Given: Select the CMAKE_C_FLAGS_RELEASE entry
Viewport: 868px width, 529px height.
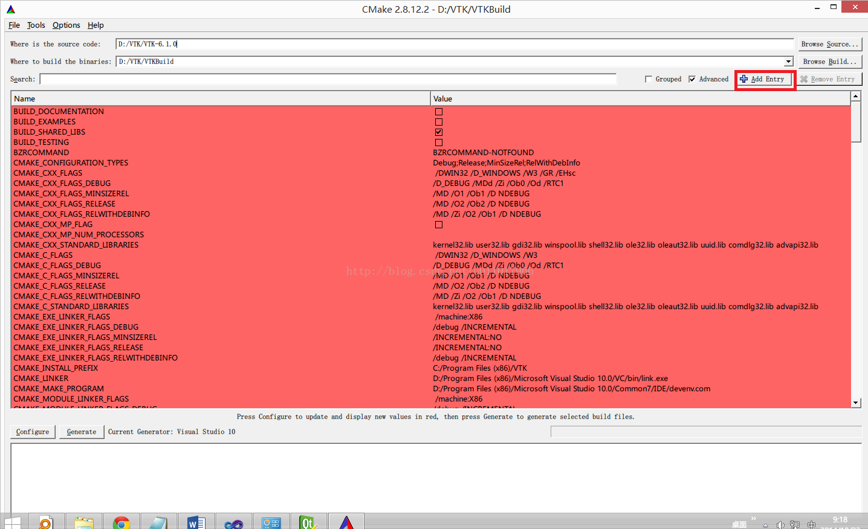Looking at the screenshot, I should point(60,286).
